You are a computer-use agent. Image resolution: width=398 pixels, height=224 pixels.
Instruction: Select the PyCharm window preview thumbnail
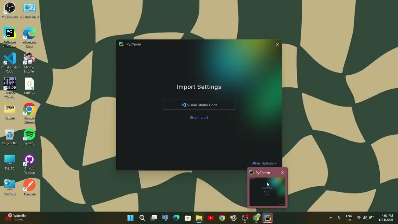tap(267, 192)
